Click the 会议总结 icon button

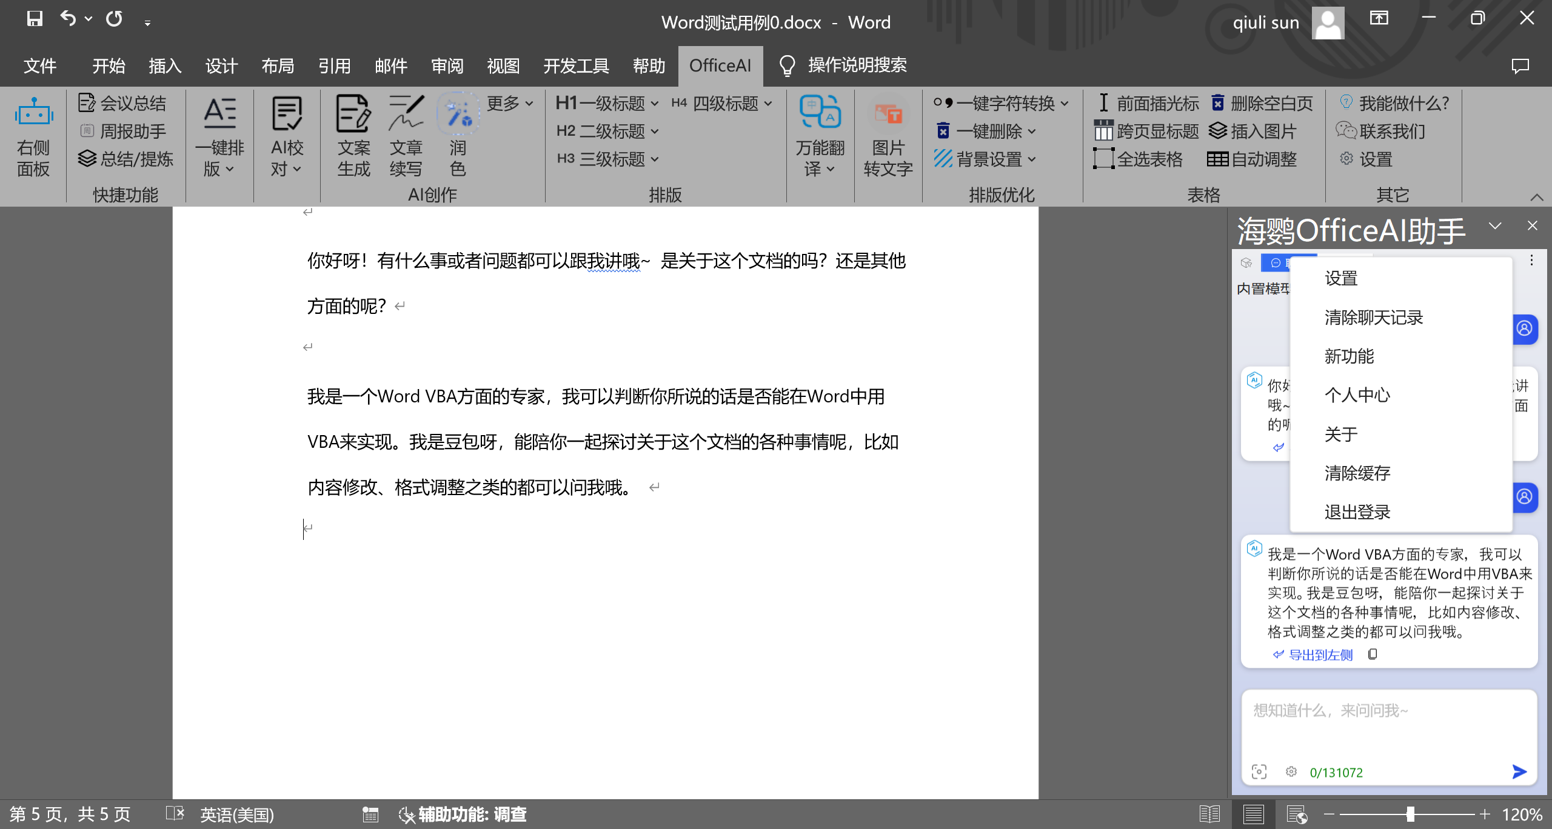pos(87,103)
